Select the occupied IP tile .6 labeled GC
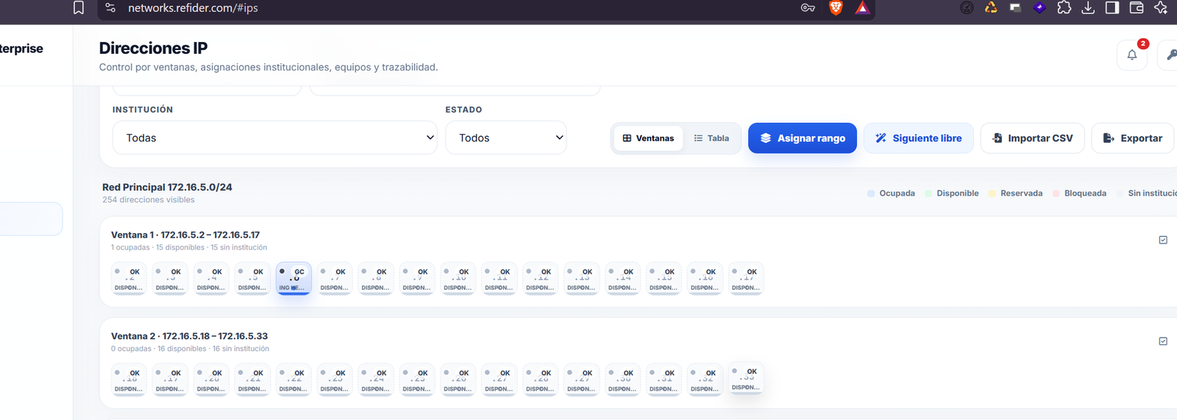Screen dimensions: 1177x420 pyautogui.click(x=294, y=279)
